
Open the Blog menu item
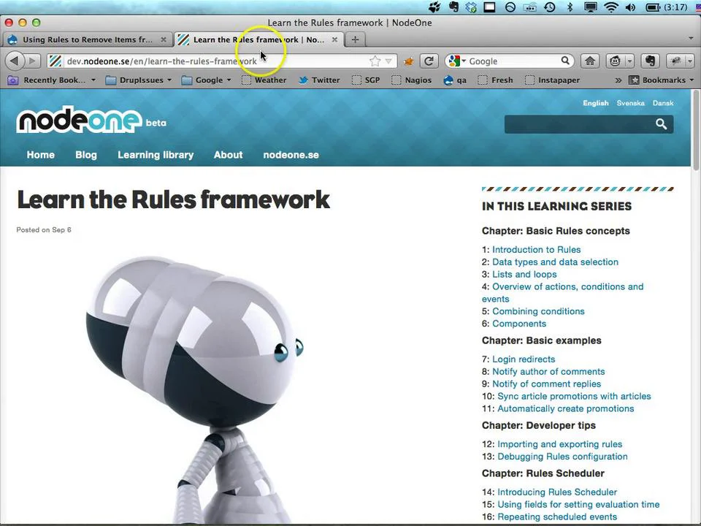[x=86, y=155]
